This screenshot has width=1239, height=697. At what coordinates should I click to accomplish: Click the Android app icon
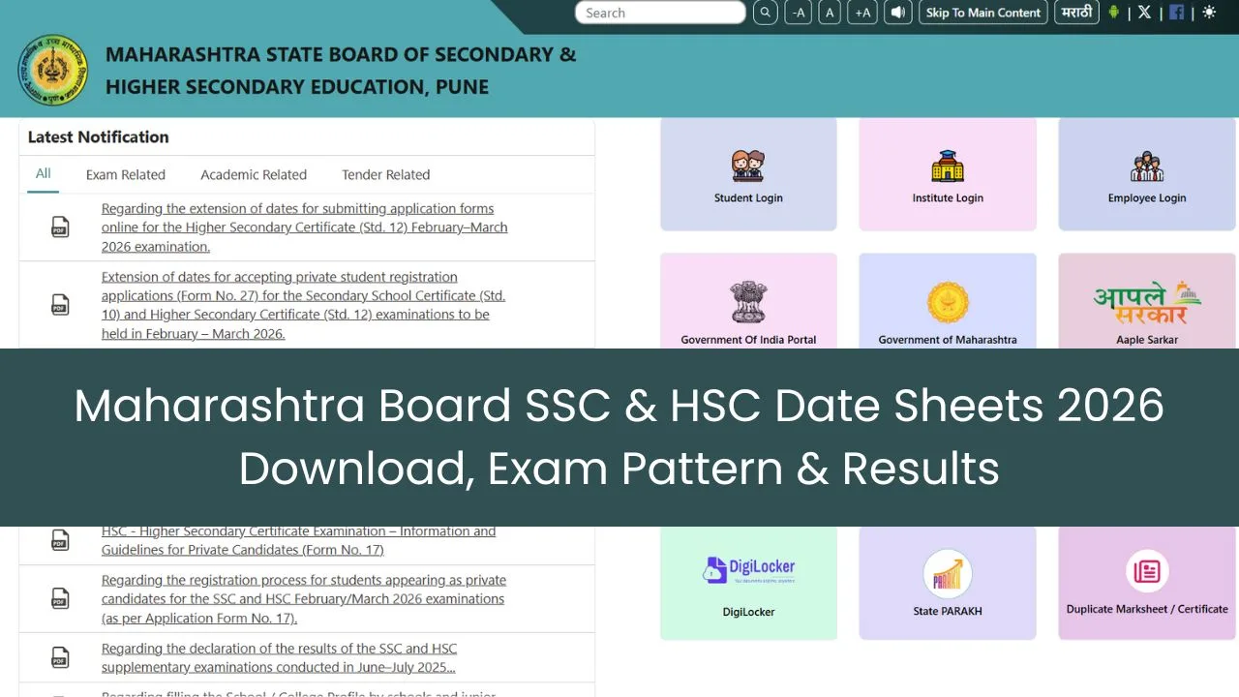(1113, 13)
